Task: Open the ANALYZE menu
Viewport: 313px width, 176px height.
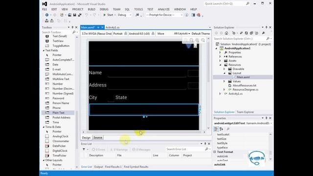Action: (163, 9)
